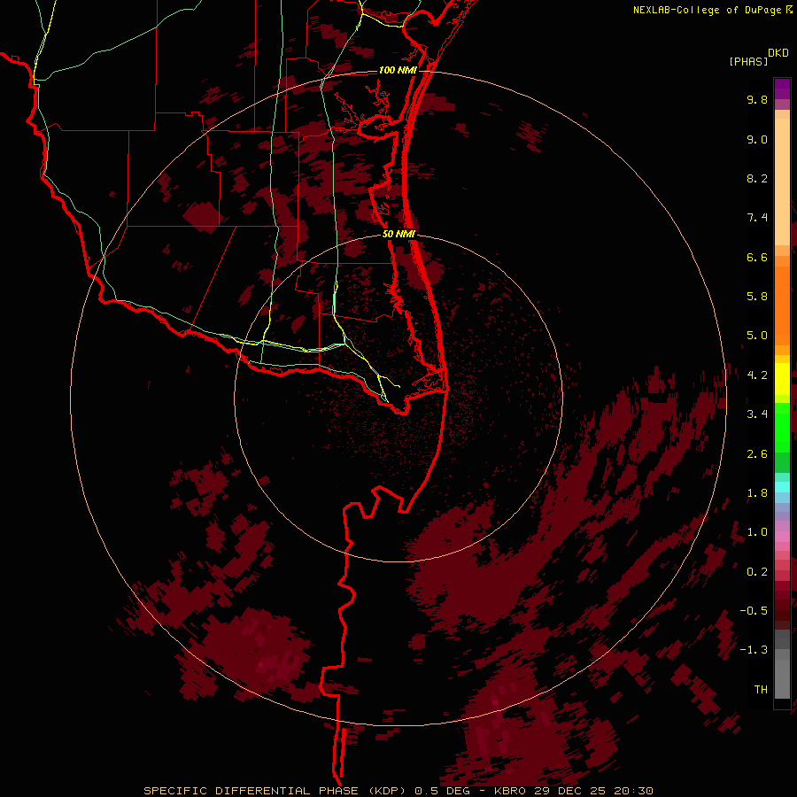
Task: Click the TH threshold label on scale
Action: pyautogui.click(x=761, y=690)
